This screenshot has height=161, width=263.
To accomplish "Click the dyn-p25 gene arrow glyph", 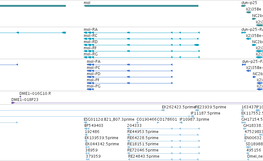I will [x=244, y=6].
